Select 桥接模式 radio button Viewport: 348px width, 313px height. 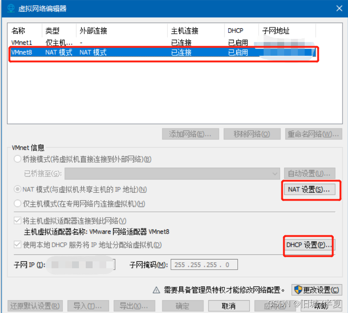[x=17, y=159]
